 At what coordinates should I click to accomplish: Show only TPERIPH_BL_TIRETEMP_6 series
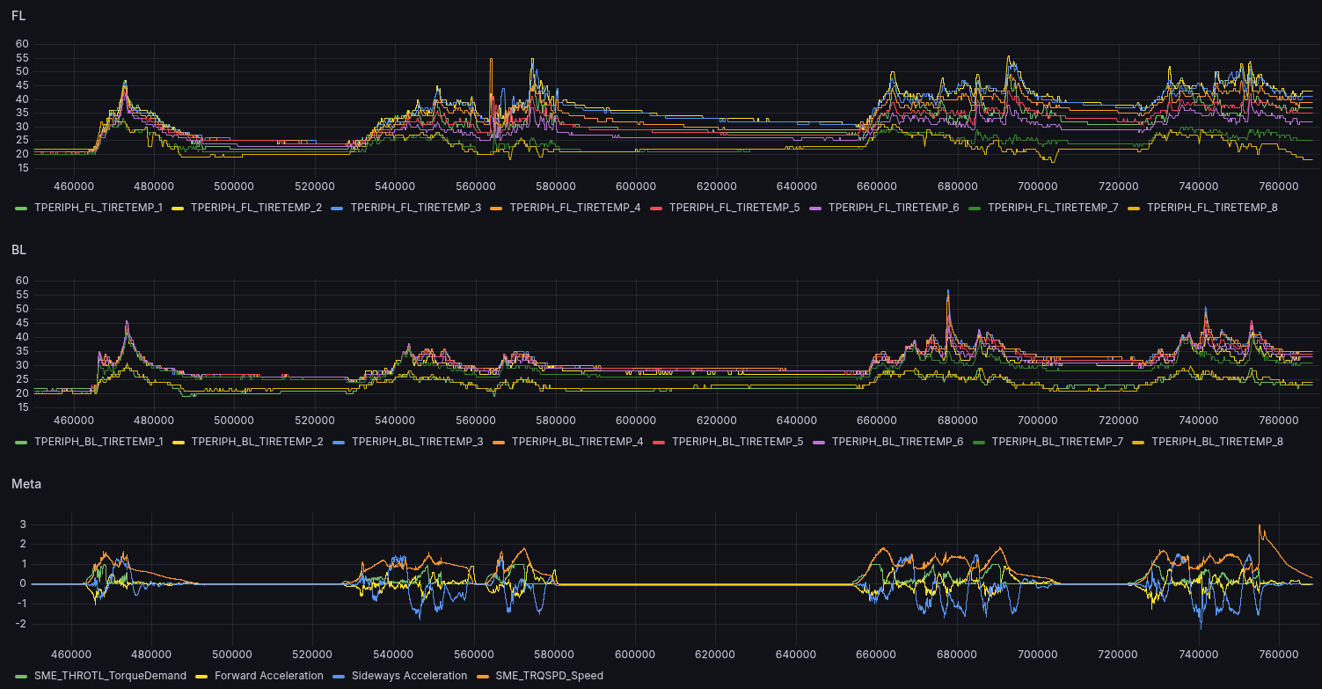[x=897, y=441]
